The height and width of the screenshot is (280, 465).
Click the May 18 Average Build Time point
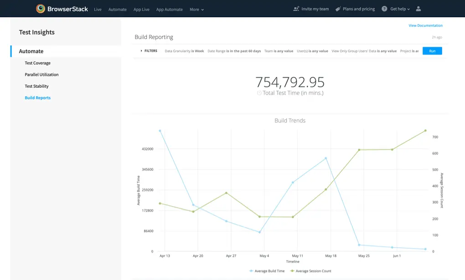[x=325, y=158]
